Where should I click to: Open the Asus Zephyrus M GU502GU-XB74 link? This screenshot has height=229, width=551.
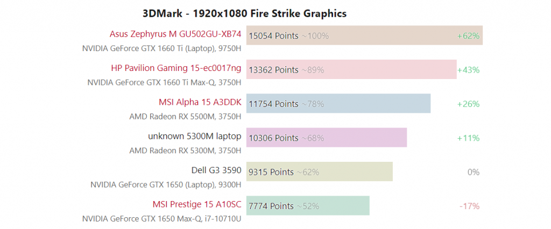point(175,34)
